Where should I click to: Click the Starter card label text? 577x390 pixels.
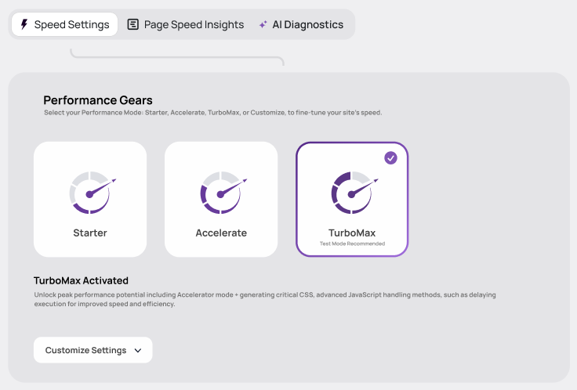90,233
